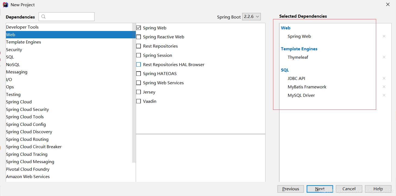Remove JDBC API from selected dependencies
396x196 pixels.
point(384,78)
